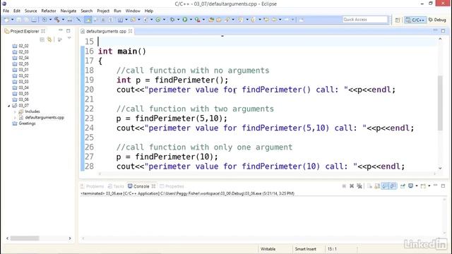Maximize the editor area

[443, 30]
